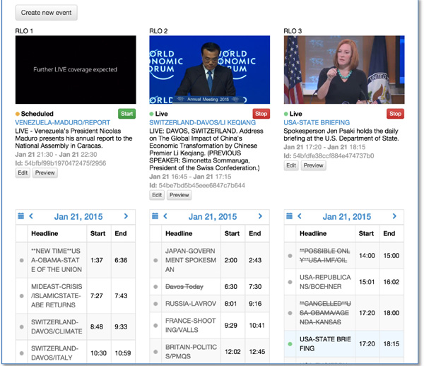Go to next day in RLO 3 schedule
This screenshot has height=366, width=424.
pyautogui.click(x=394, y=216)
